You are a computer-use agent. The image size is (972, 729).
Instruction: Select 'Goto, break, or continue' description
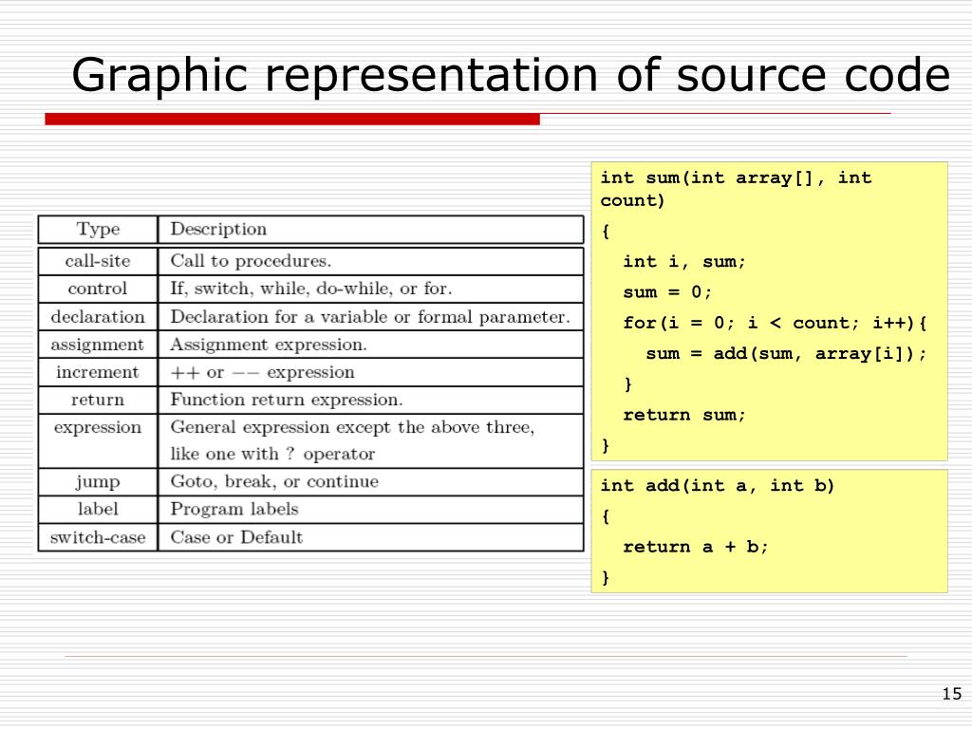tap(274, 481)
